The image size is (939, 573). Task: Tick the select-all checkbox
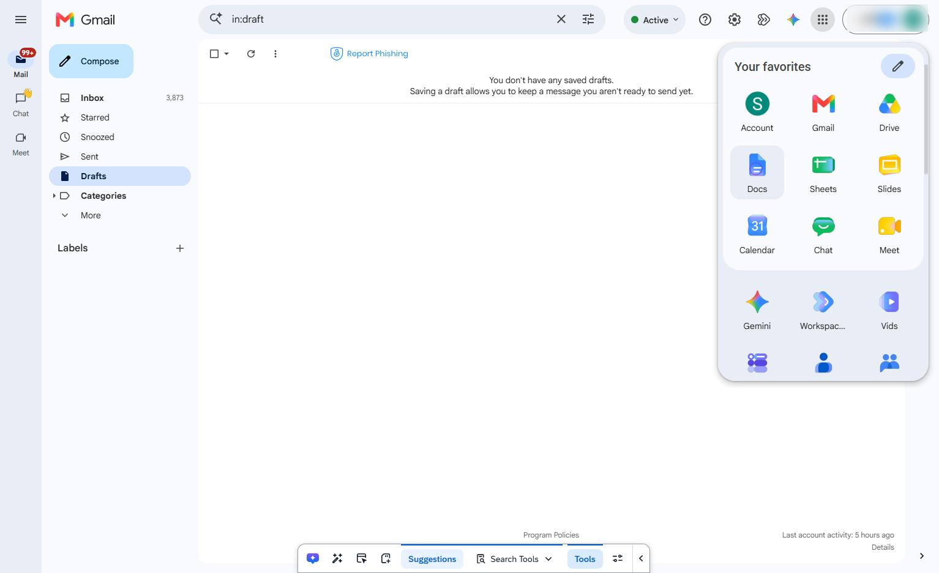point(214,54)
